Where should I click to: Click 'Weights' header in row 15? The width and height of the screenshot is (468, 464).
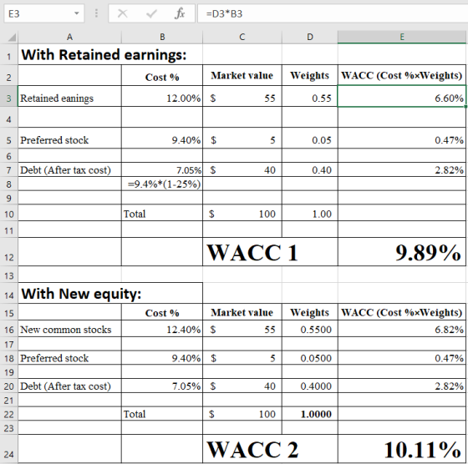(310, 312)
